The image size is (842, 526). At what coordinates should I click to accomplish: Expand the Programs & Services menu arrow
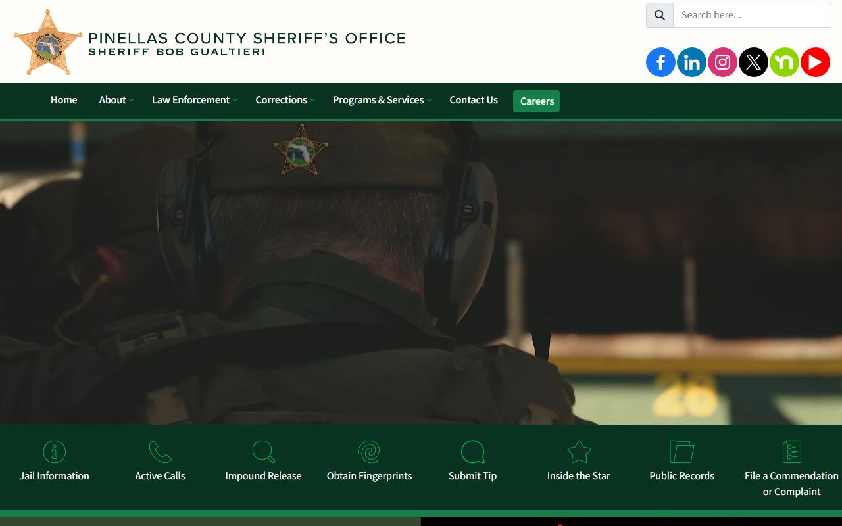tap(429, 100)
